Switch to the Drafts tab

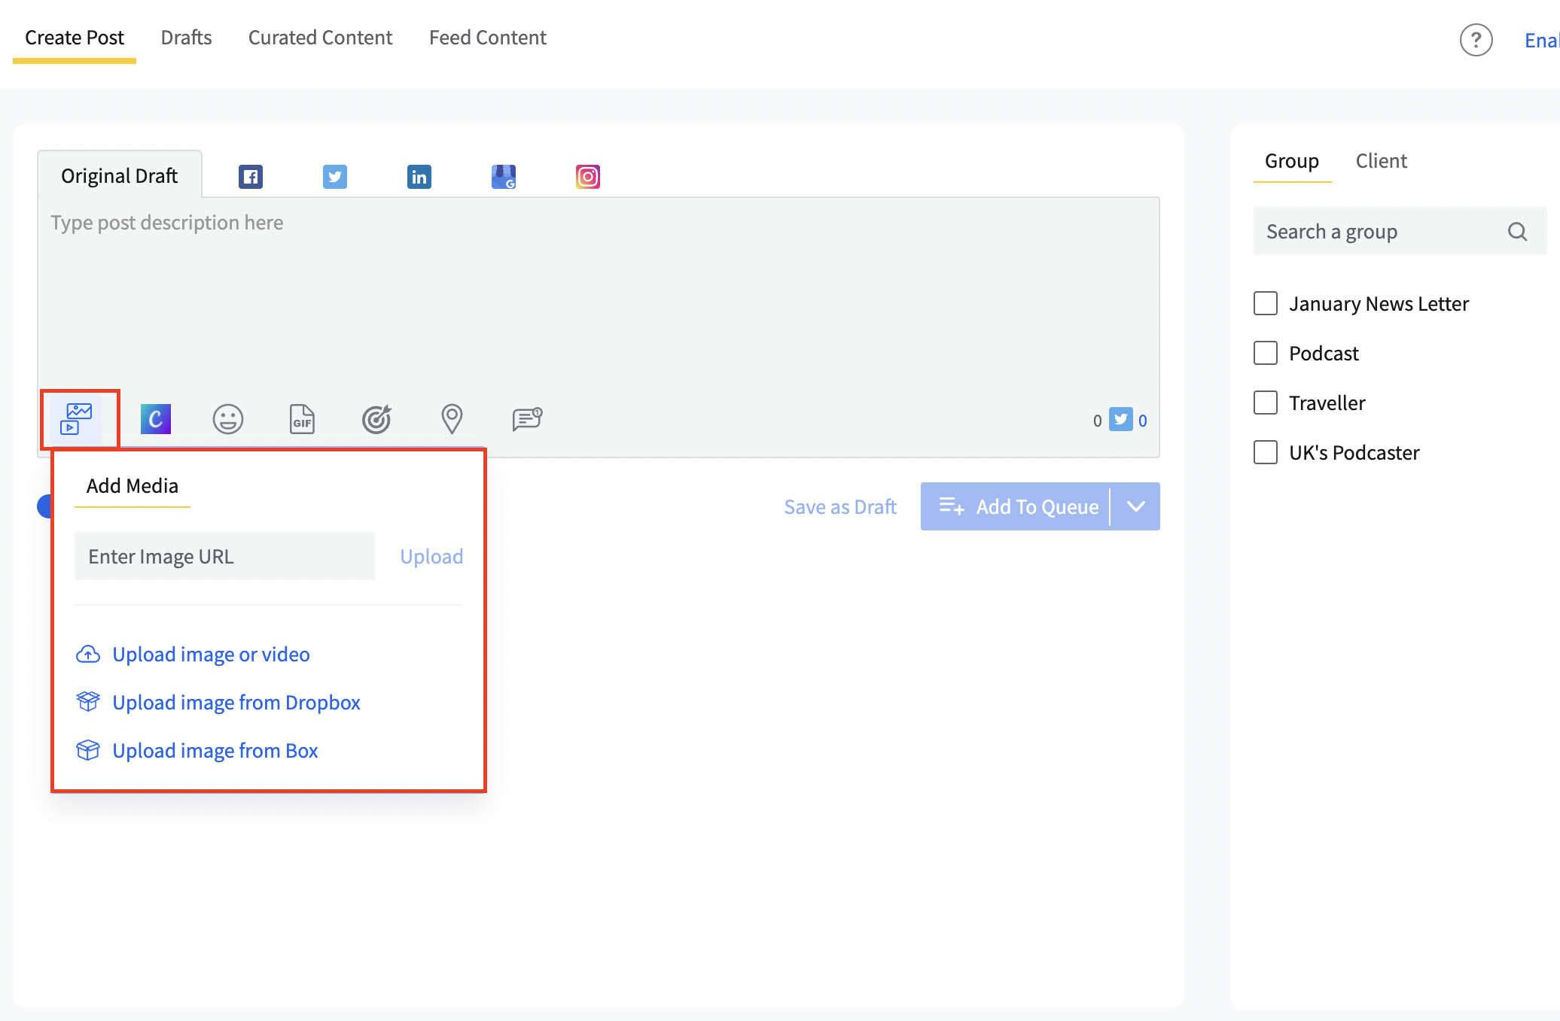tap(186, 38)
